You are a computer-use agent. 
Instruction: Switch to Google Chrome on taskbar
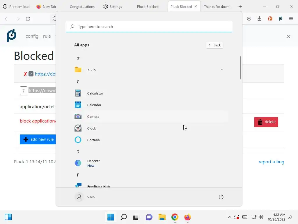[175, 217]
